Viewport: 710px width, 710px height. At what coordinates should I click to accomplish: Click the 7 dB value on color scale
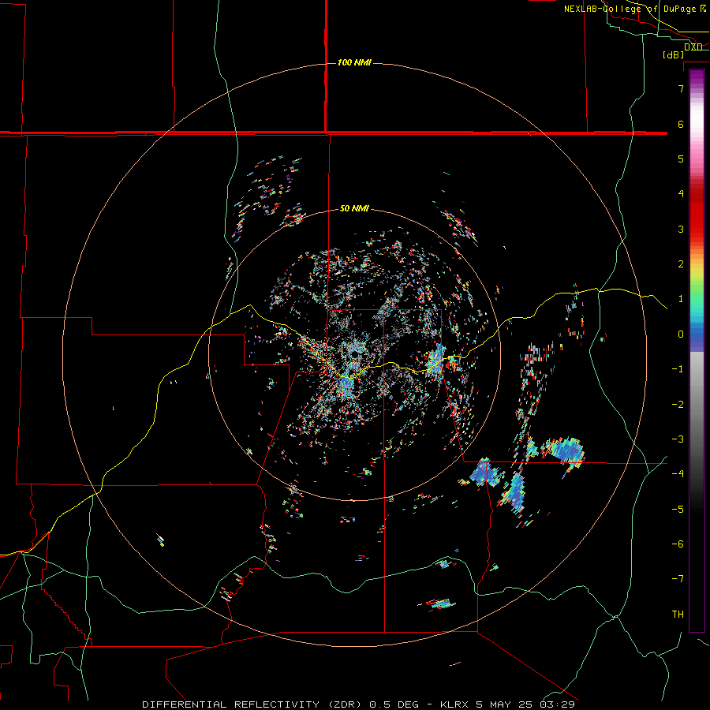point(681,88)
